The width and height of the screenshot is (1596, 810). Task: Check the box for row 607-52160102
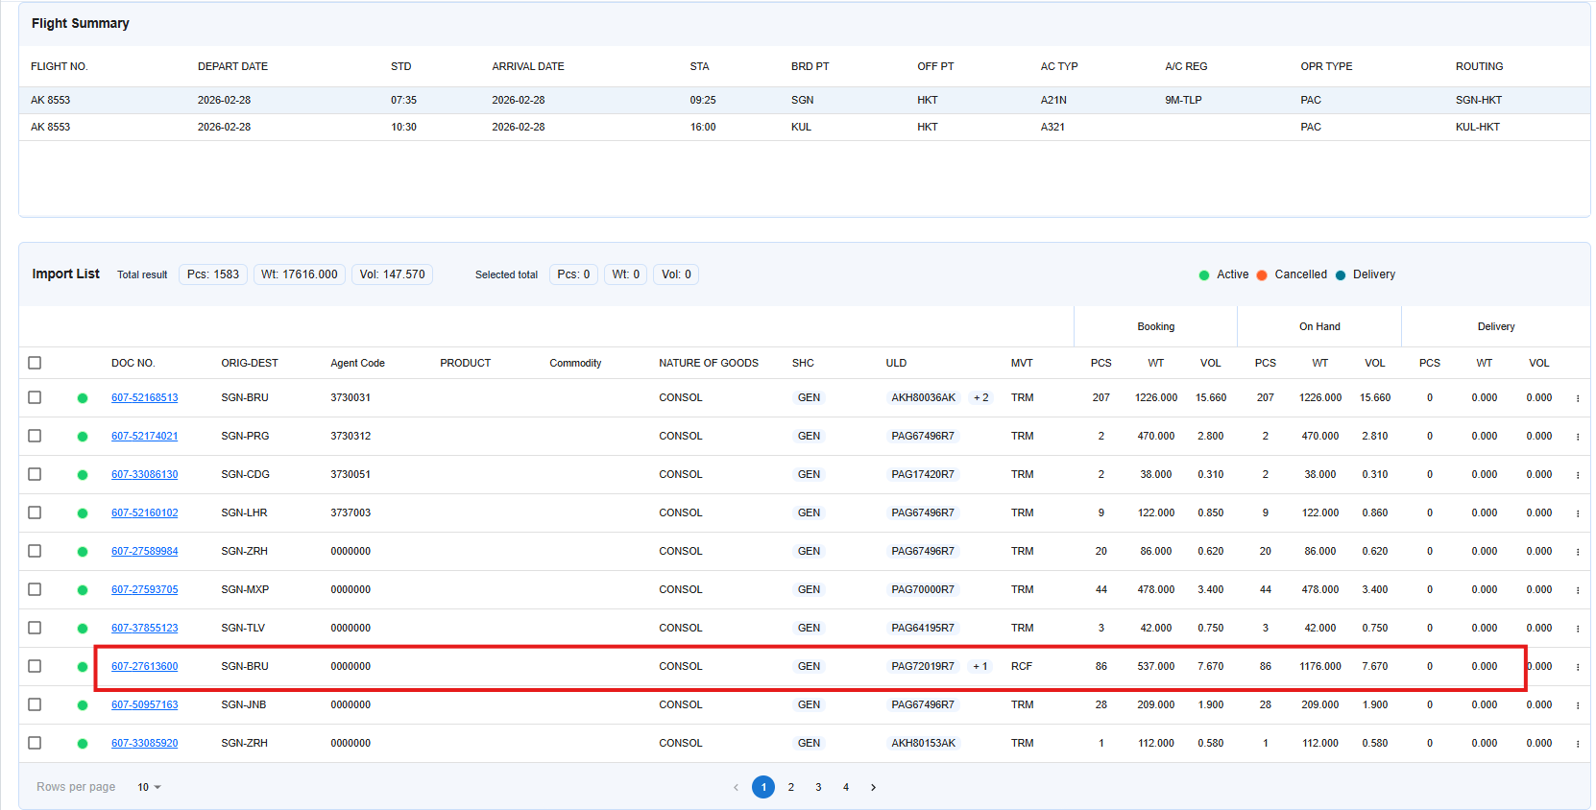click(x=35, y=512)
